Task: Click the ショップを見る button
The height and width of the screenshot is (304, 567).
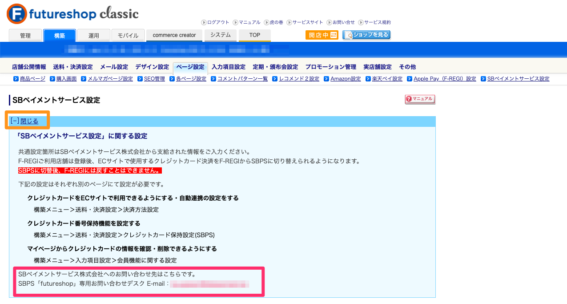Action: click(366, 35)
